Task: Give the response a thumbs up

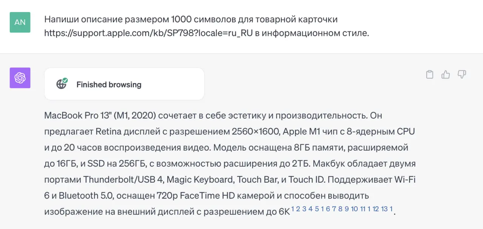Action: coord(446,74)
